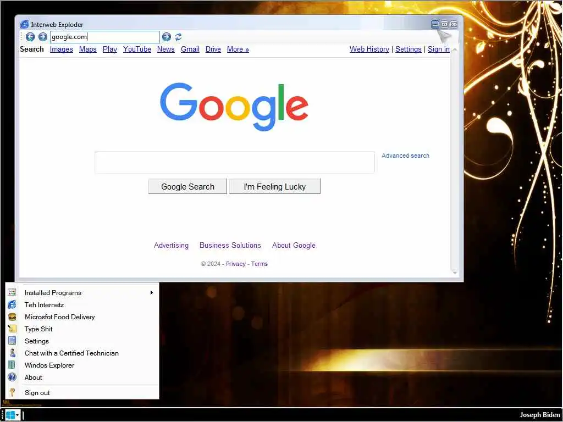Image resolution: width=563 pixels, height=422 pixels.
Task: Open the Advanced search link
Action: click(x=405, y=156)
